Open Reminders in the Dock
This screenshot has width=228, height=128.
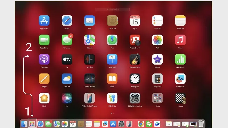[89, 124]
